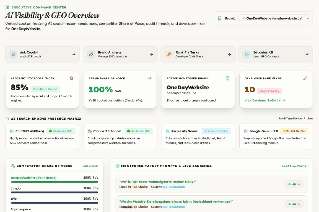Audit the 'beste Webdesigner in meiner Nähe' prompt
319x212 pixels.
point(294,184)
